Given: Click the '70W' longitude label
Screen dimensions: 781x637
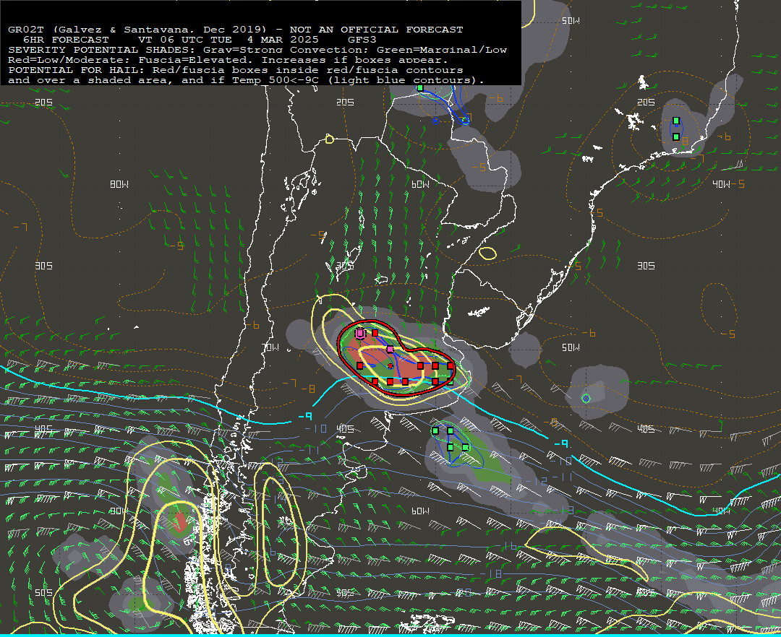Looking at the screenshot, I should point(271,347).
